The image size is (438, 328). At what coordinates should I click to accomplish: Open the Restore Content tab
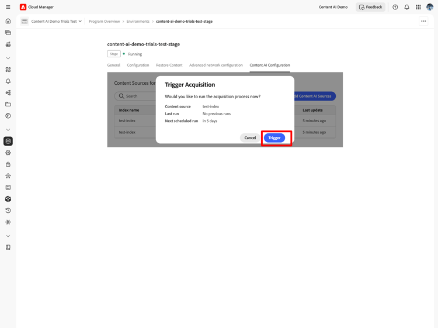(x=169, y=65)
